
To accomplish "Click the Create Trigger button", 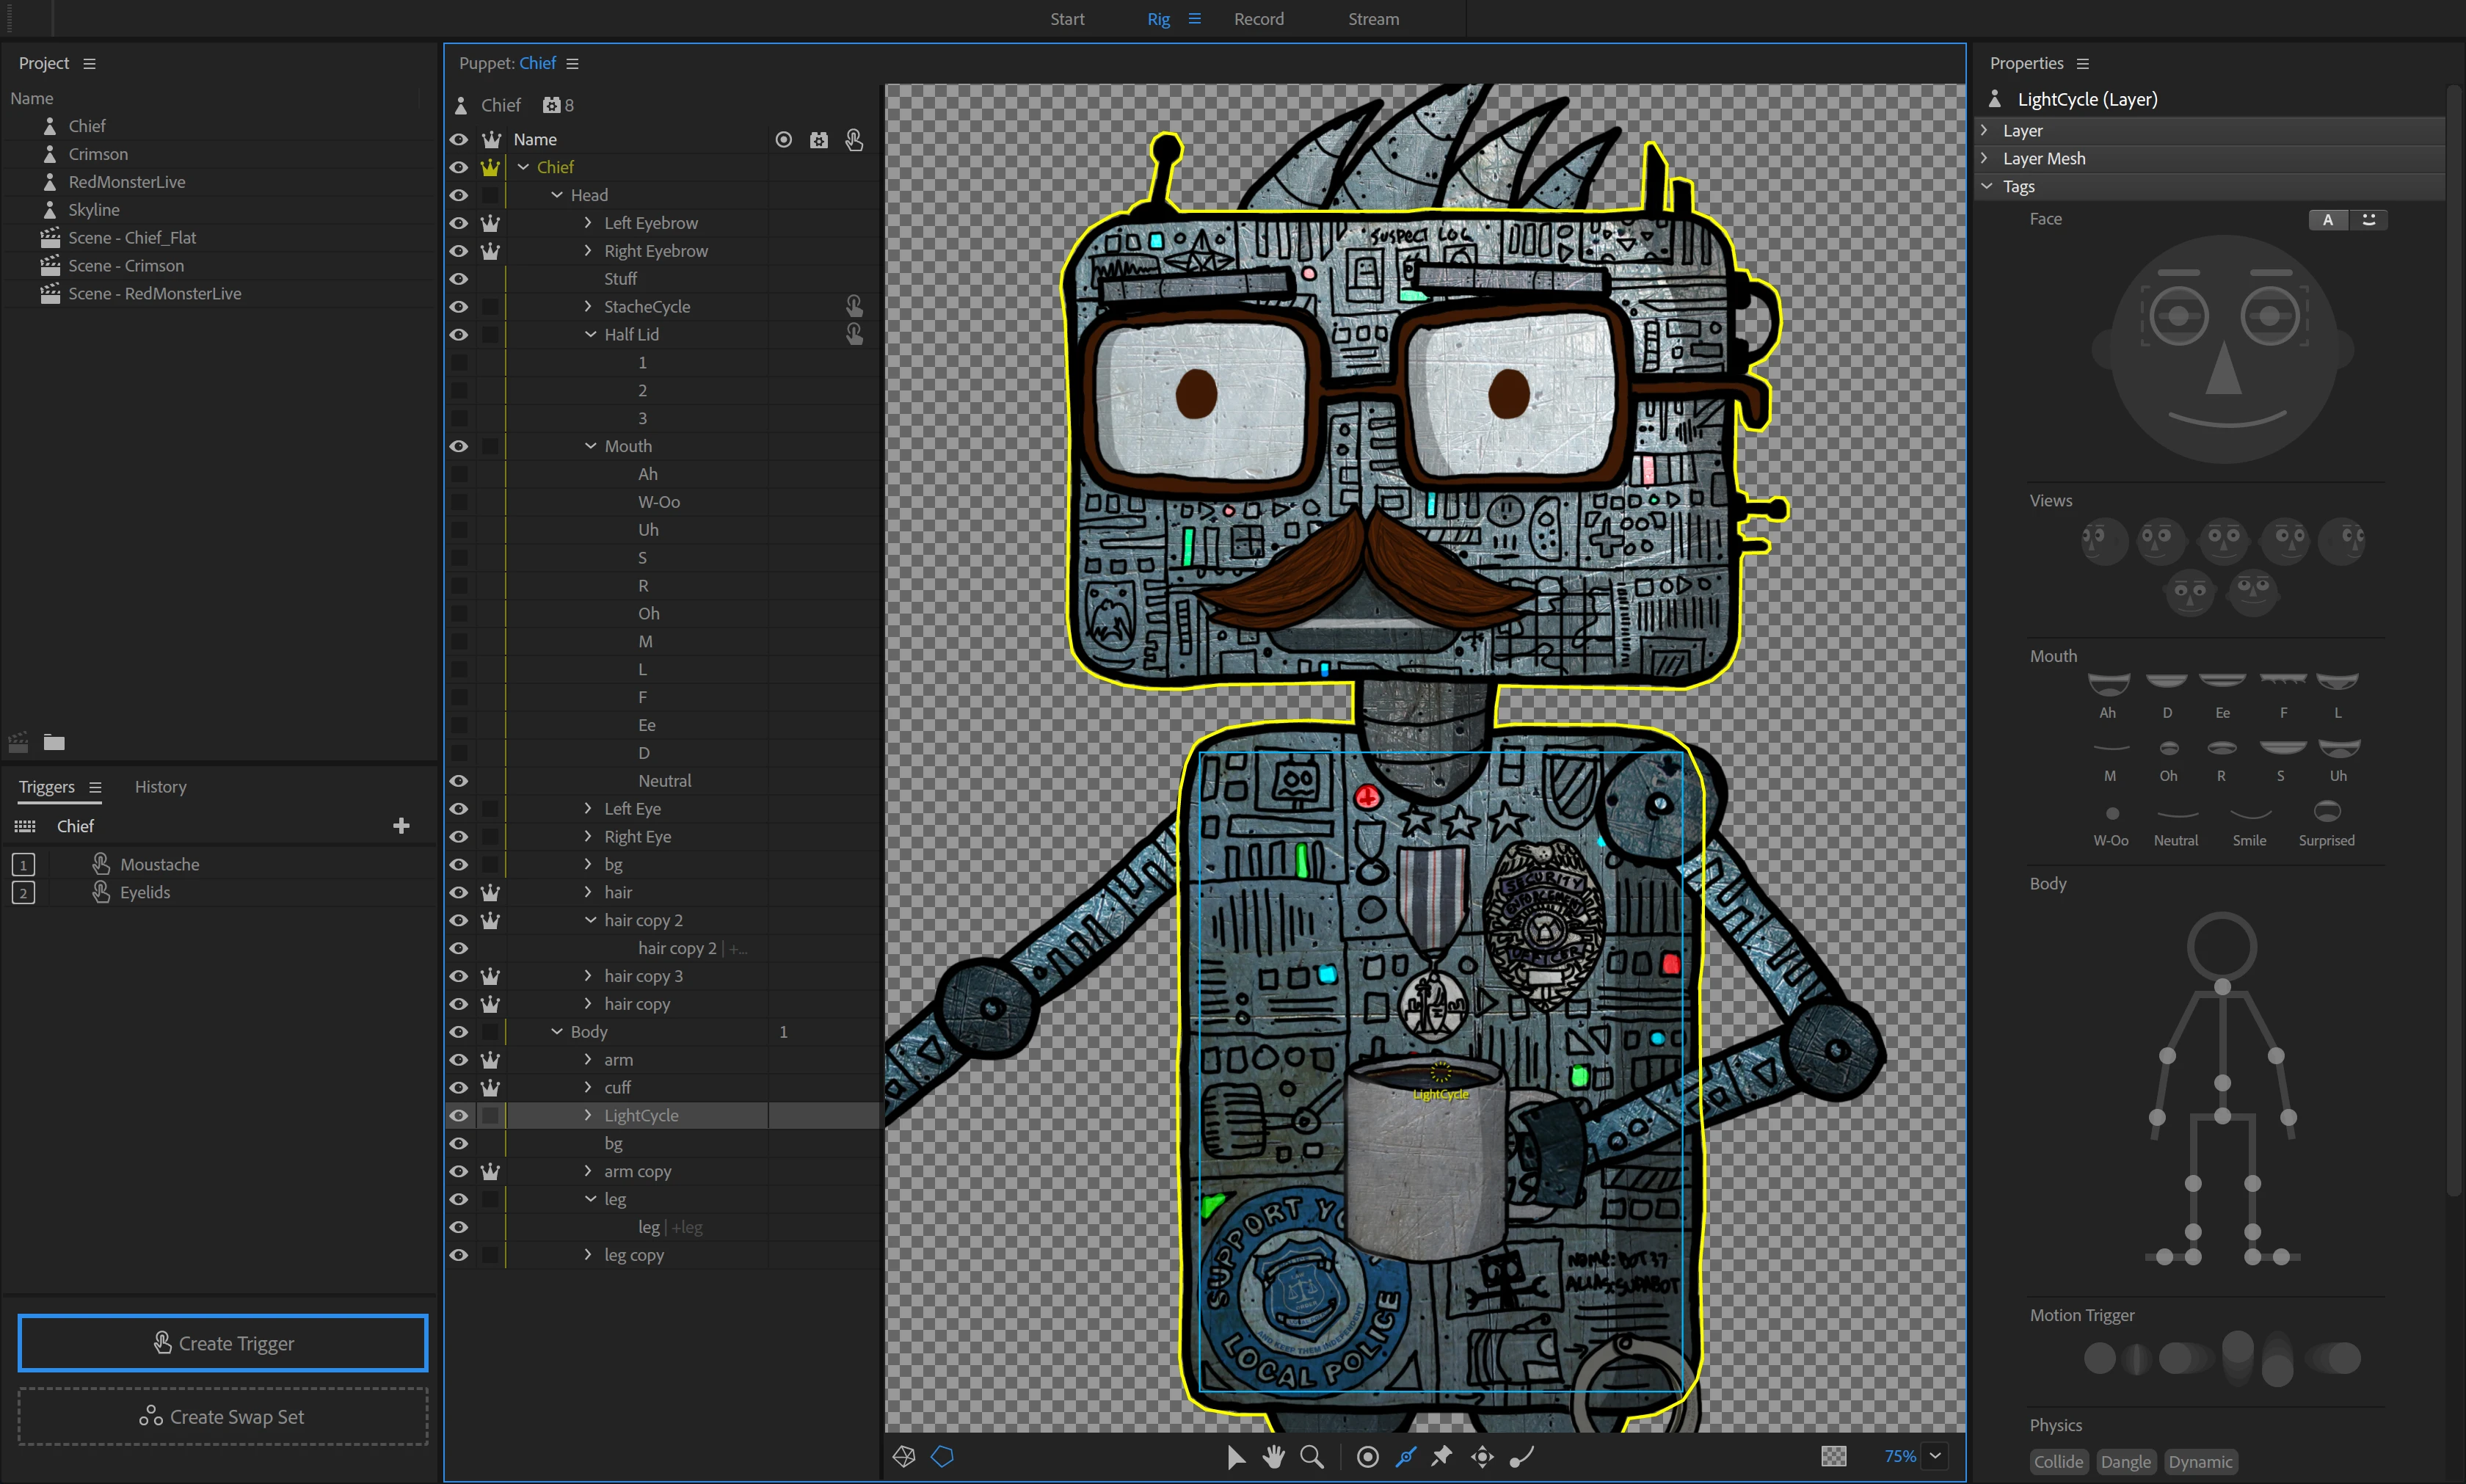I will tap(222, 1343).
